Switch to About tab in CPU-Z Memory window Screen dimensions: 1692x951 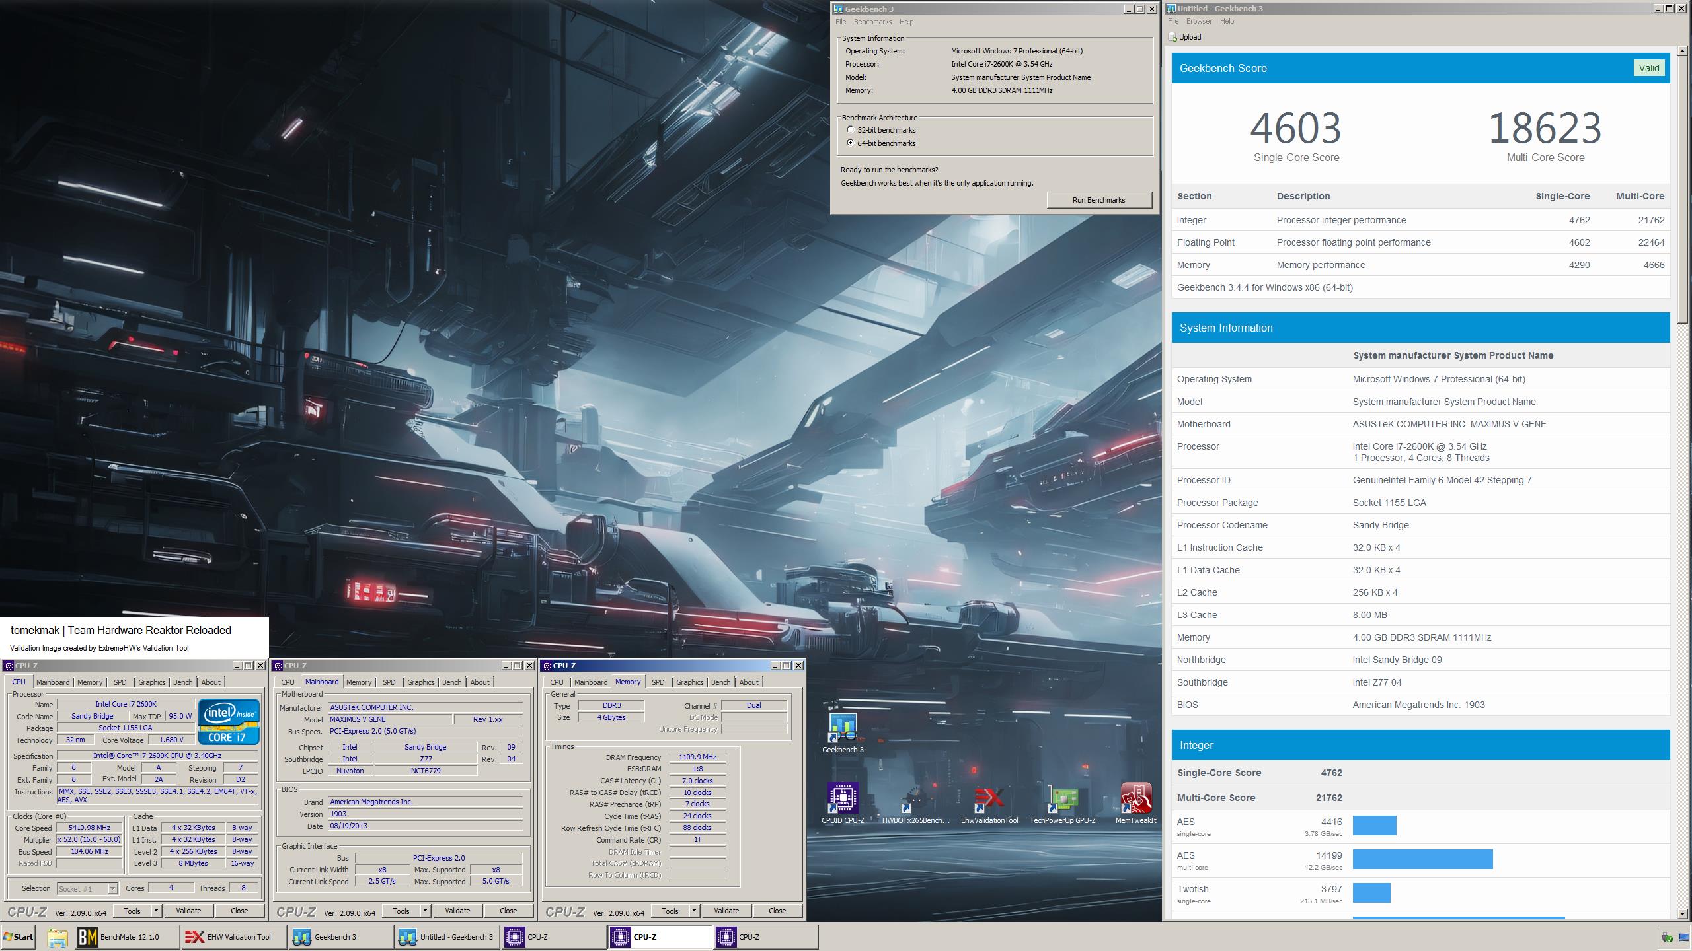[749, 682]
